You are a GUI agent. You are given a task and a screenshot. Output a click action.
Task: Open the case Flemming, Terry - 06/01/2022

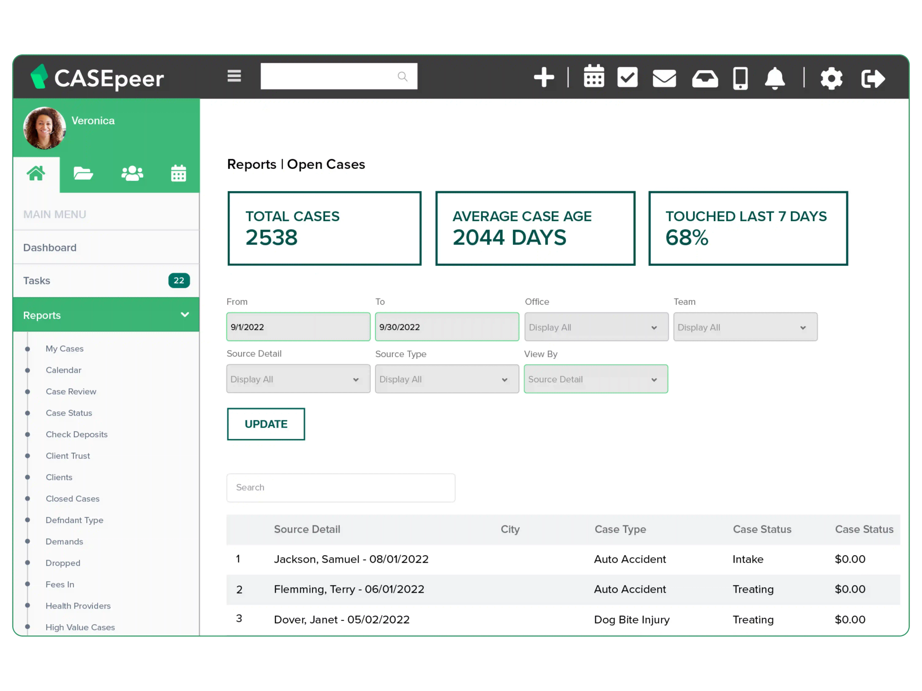coord(349,589)
